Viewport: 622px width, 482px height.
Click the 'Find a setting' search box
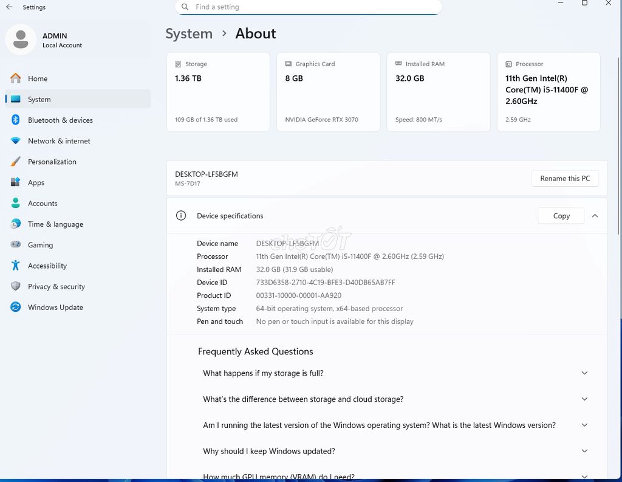pyautogui.click(x=308, y=7)
